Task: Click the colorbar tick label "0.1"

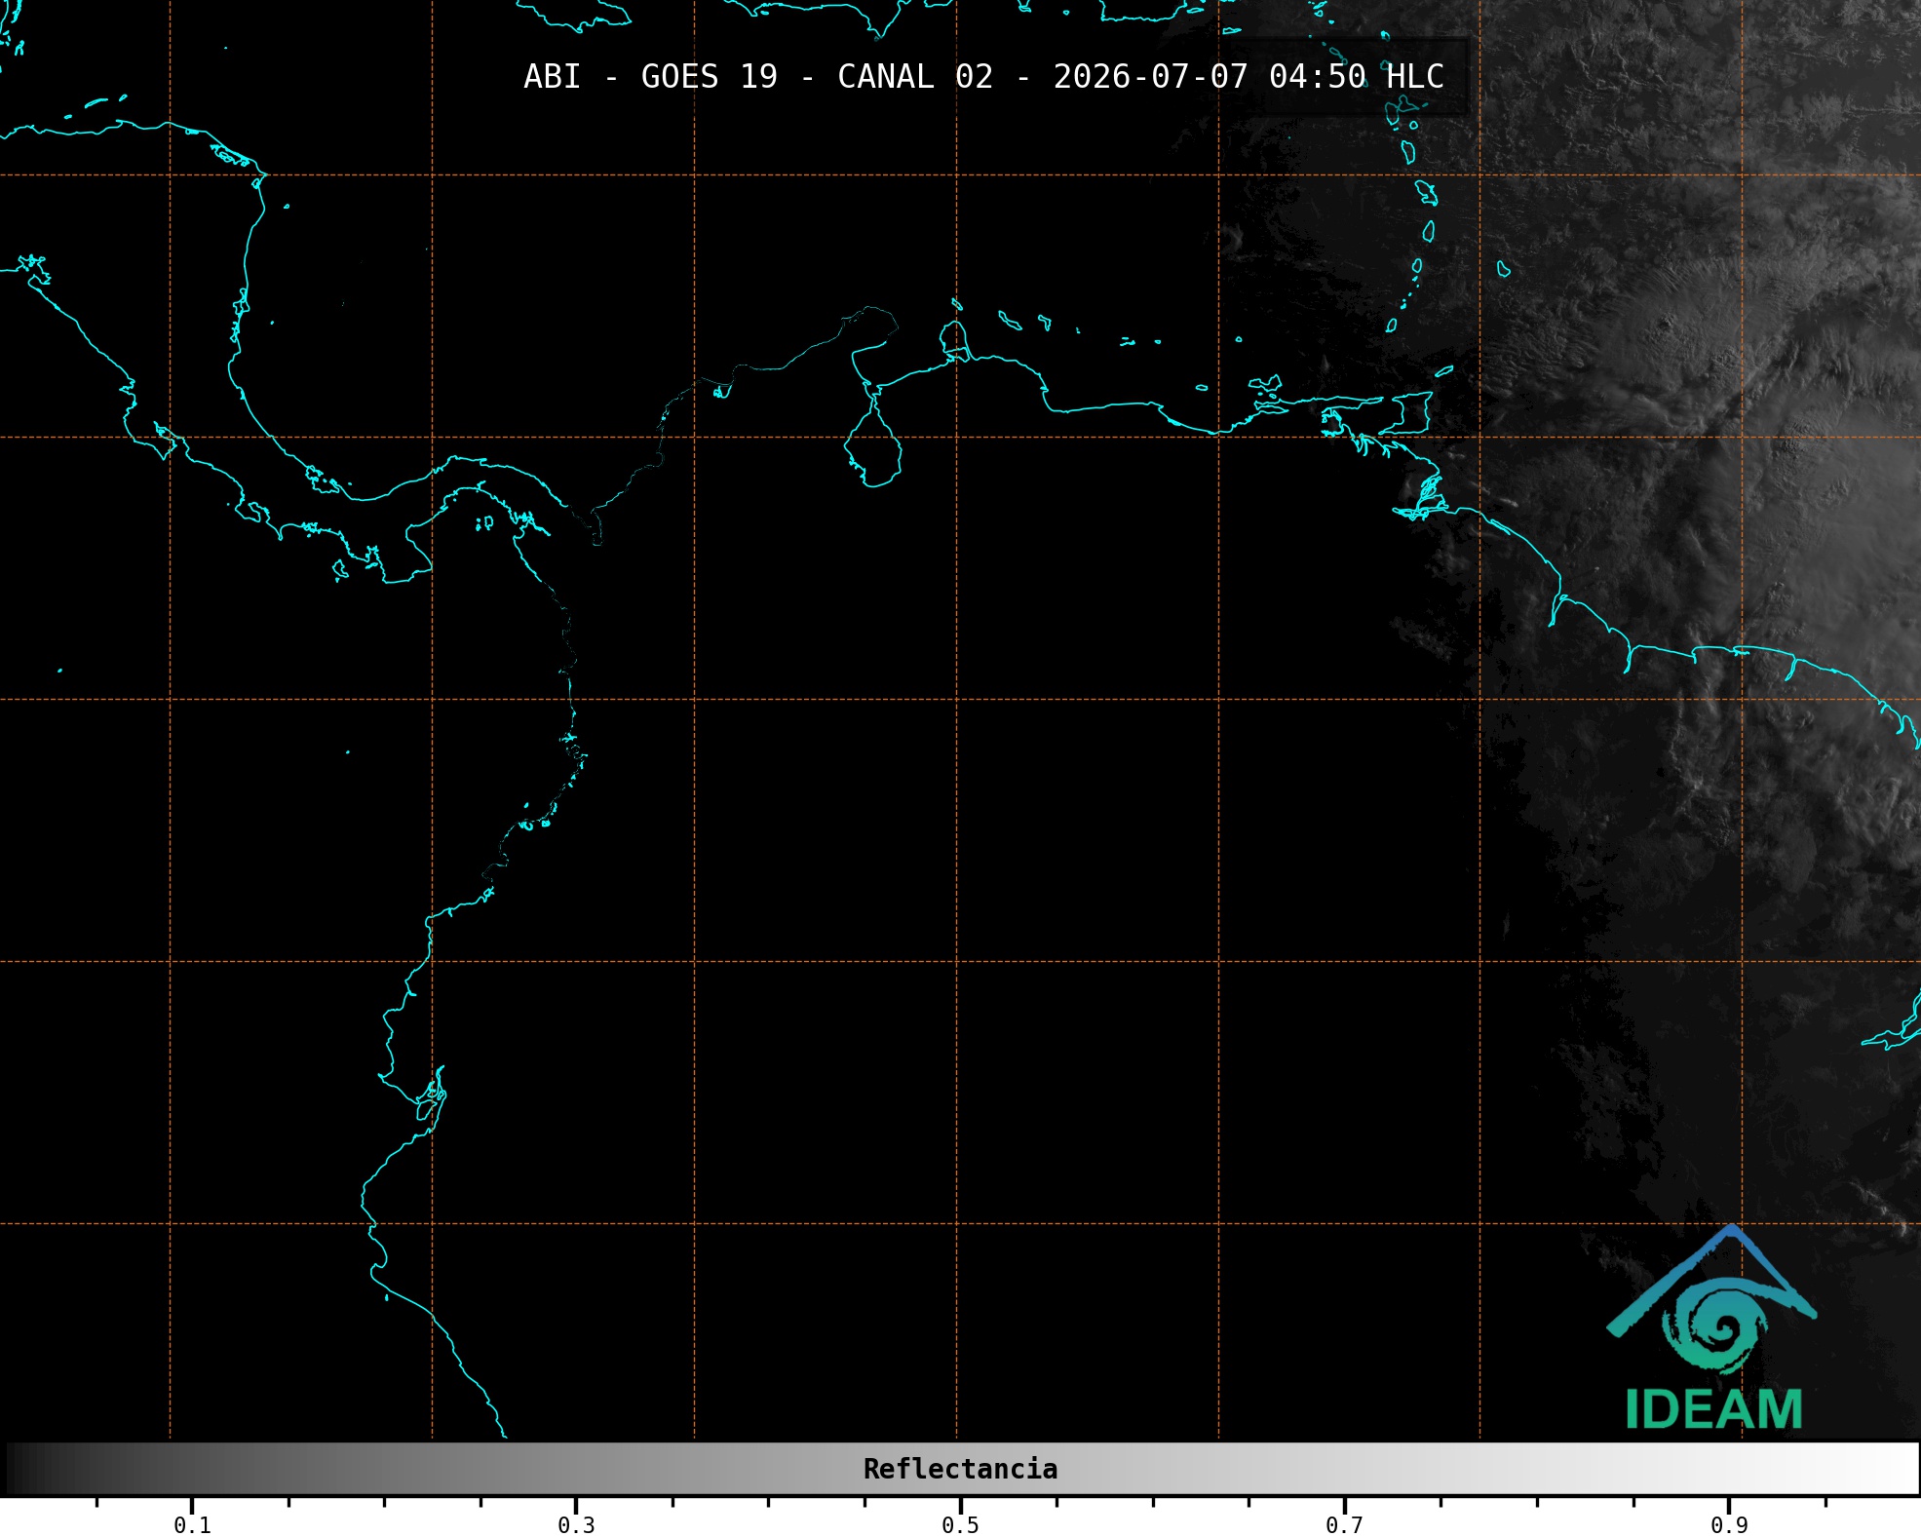Action: 192,1525
